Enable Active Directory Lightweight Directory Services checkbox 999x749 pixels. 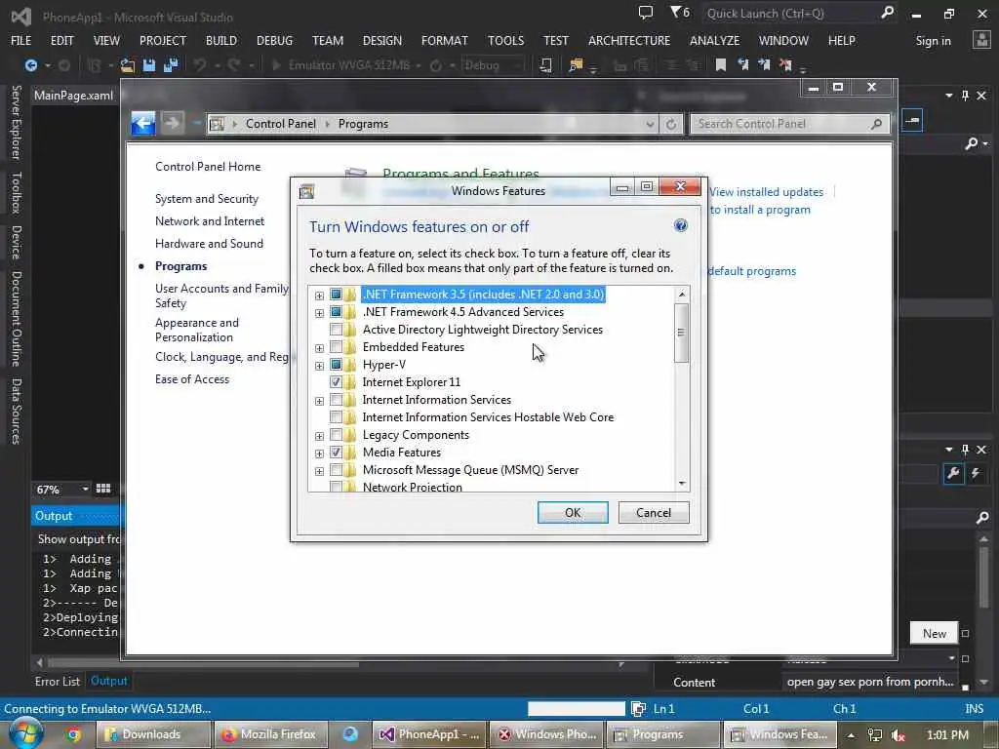coord(336,330)
